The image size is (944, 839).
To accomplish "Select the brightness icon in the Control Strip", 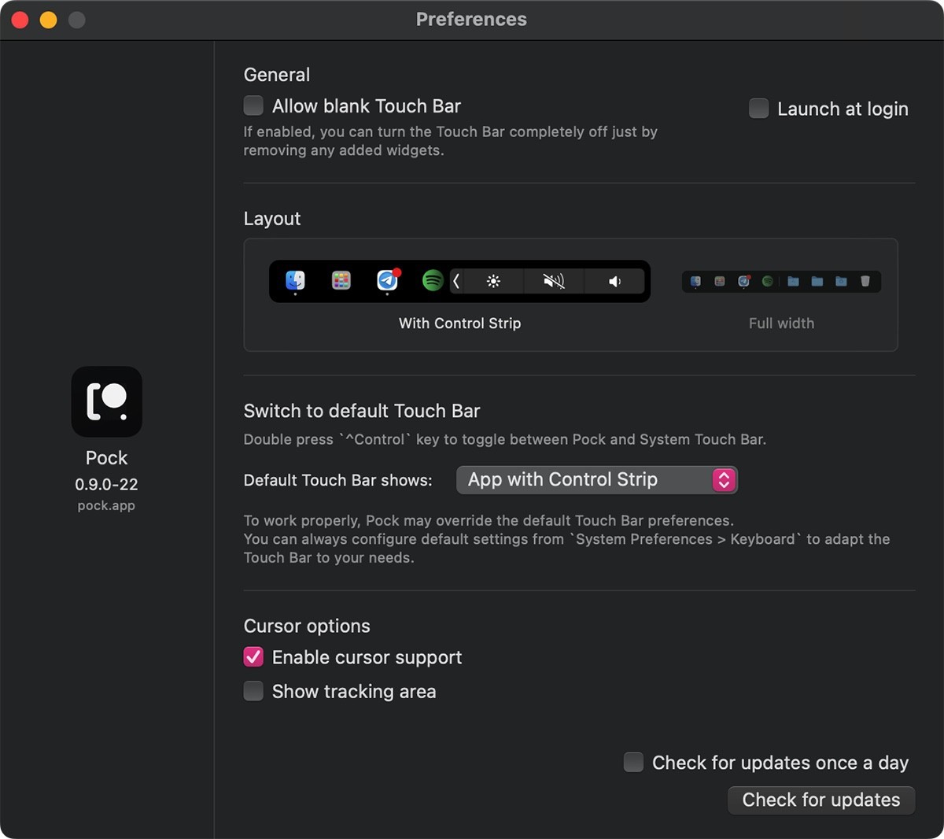I will [x=493, y=281].
